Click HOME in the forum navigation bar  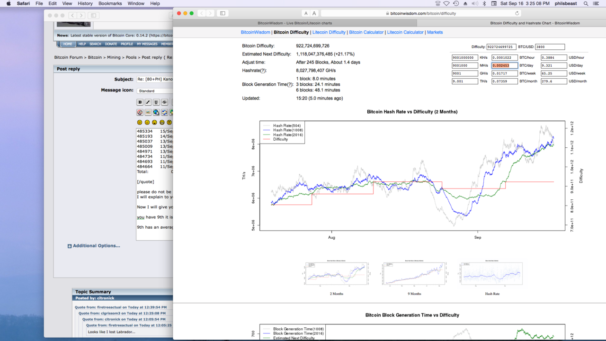(68, 44)
